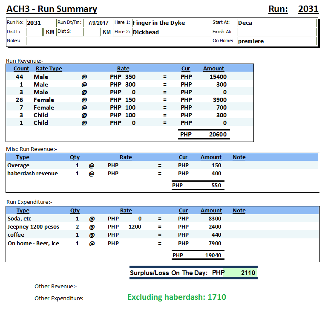The width and height of the screenshot is (325, 316).
Task: Select the haberdash revenue row label
Action: coord(32,174)
